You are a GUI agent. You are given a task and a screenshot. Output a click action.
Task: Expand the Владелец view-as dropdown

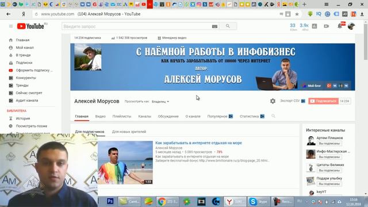(x=160, y=102)
